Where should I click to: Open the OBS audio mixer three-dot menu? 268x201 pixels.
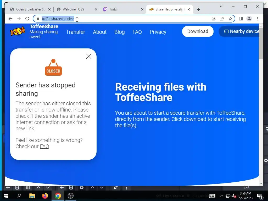126,188
